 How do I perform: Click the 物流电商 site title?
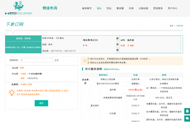tap(50, 8)
